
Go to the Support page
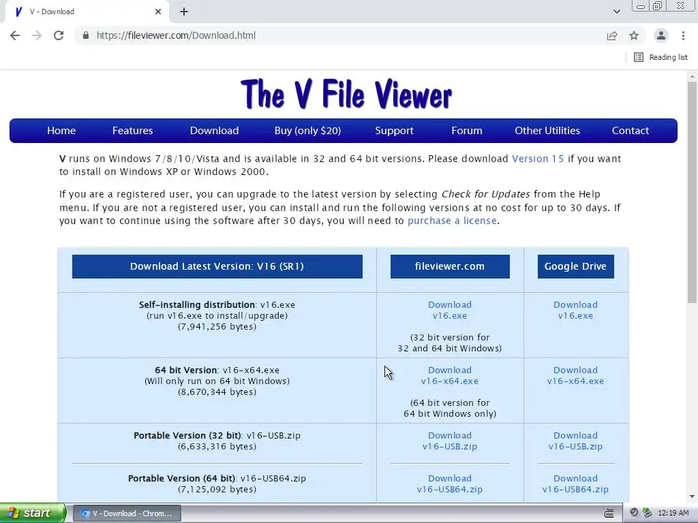(x=395, y=130)
